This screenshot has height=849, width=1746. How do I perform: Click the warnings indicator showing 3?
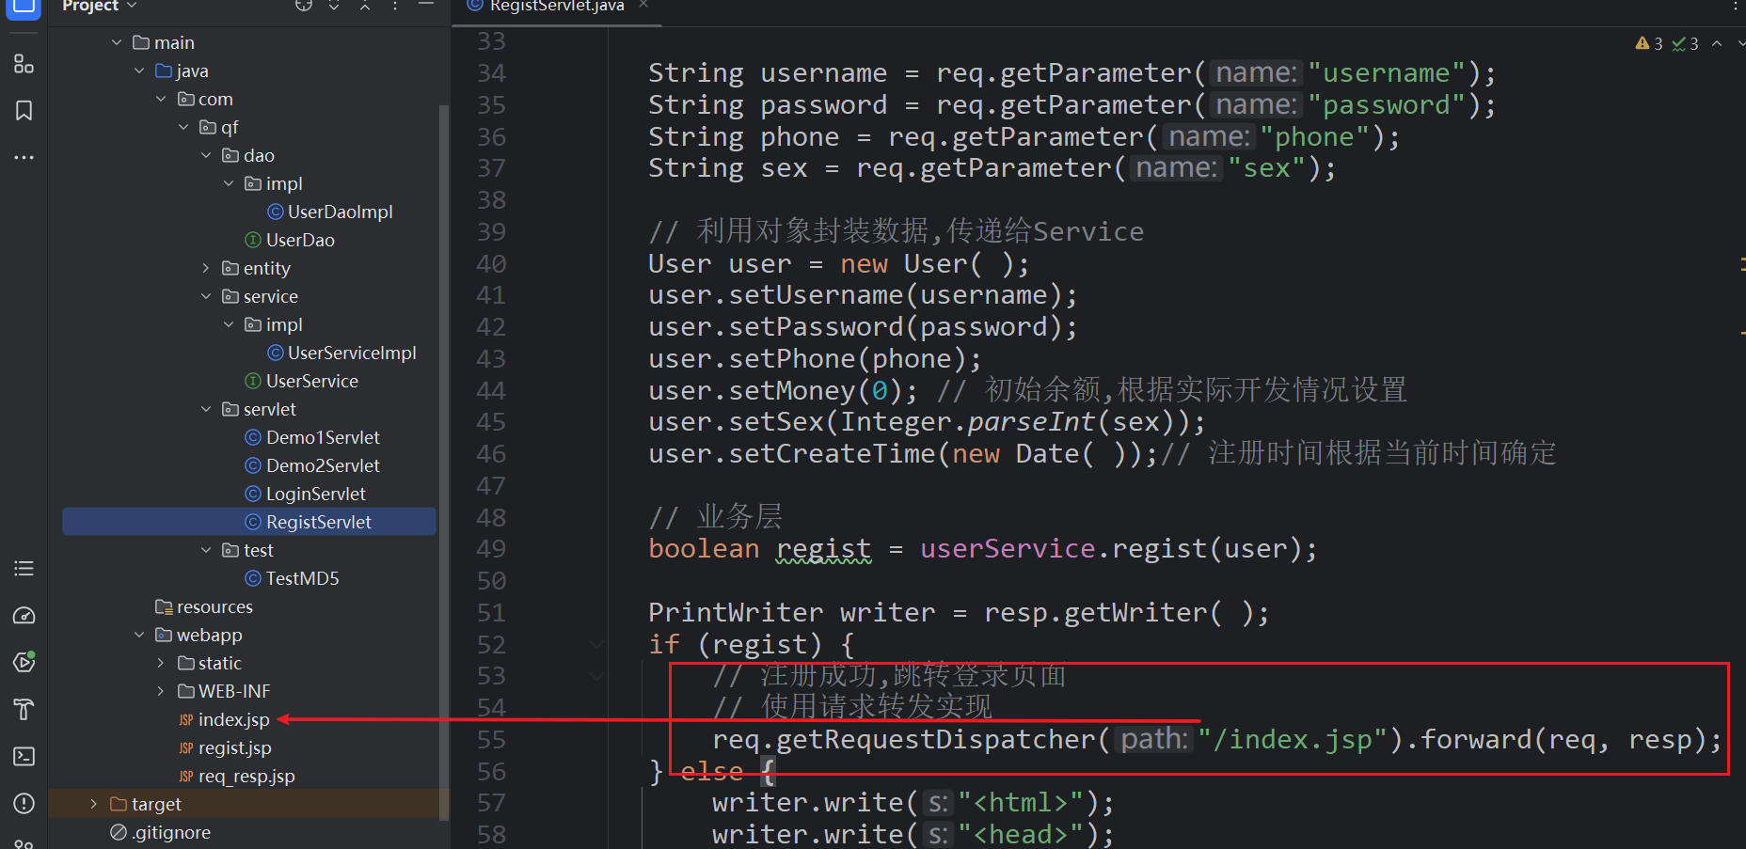coord(1649,43)
